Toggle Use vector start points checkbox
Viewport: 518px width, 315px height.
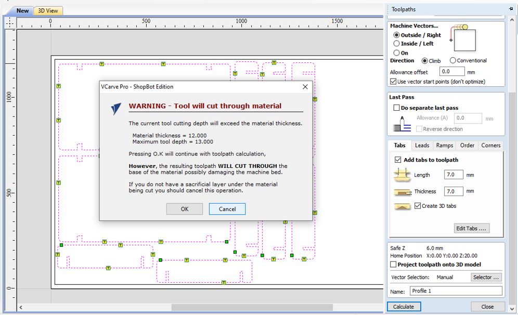(x=393, y=82)
